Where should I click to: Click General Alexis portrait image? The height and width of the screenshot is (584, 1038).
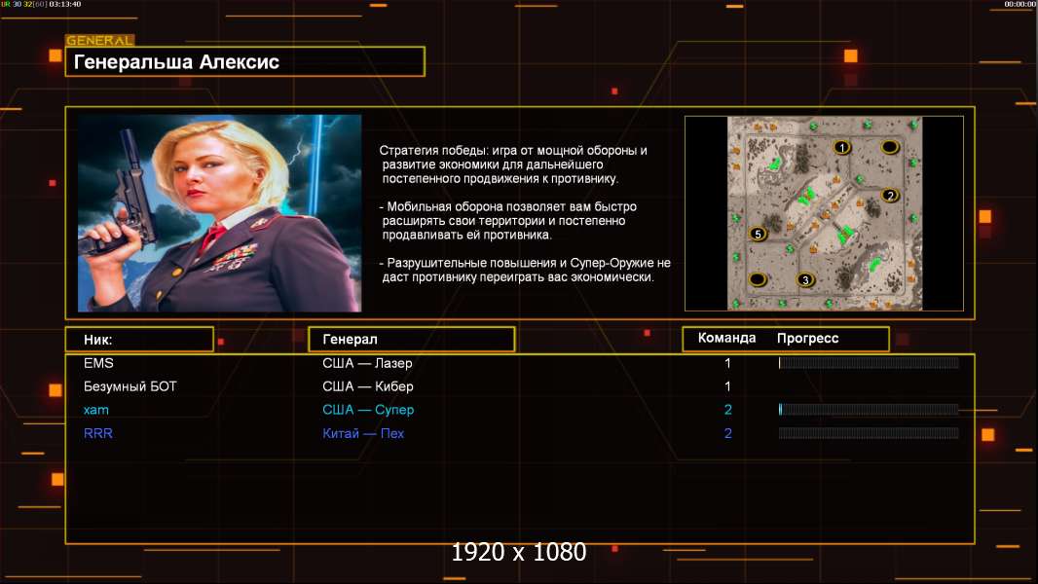(x=219, y=213)
